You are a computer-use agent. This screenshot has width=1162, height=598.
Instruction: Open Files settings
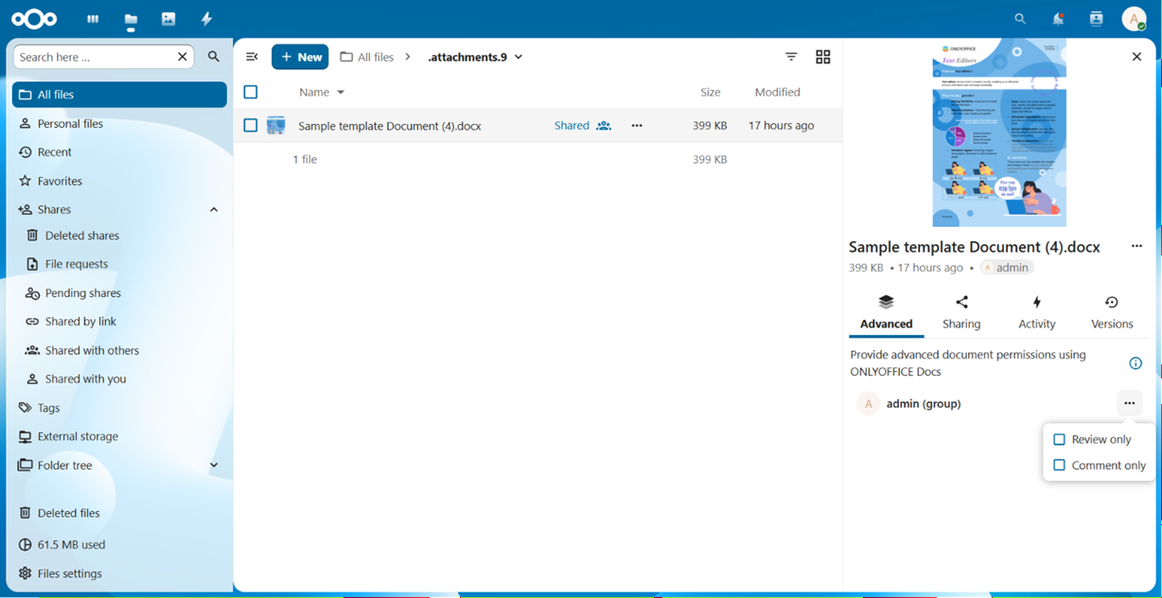(x=119, y=573)
